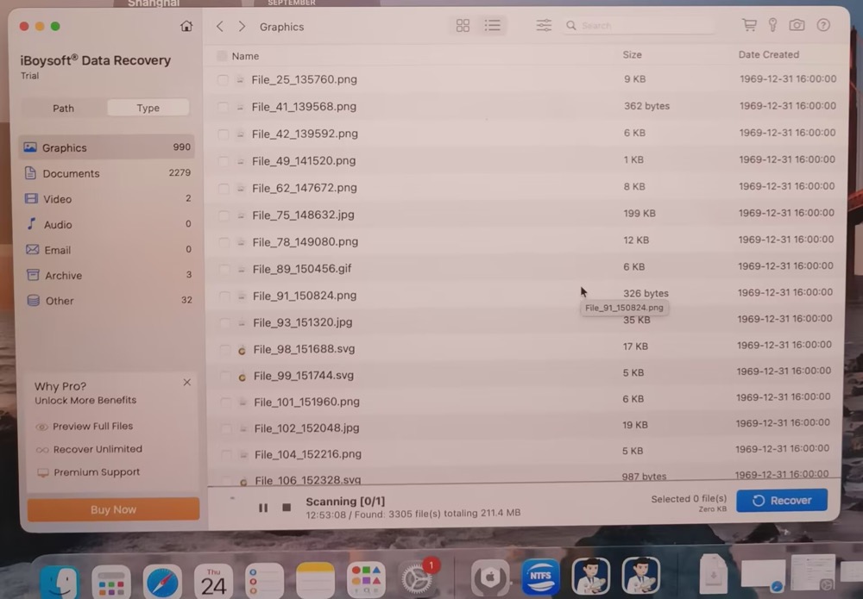Screen dimensions: 863x599
Task: Click Premium Support benefit
Action: (x=88, y=472)
